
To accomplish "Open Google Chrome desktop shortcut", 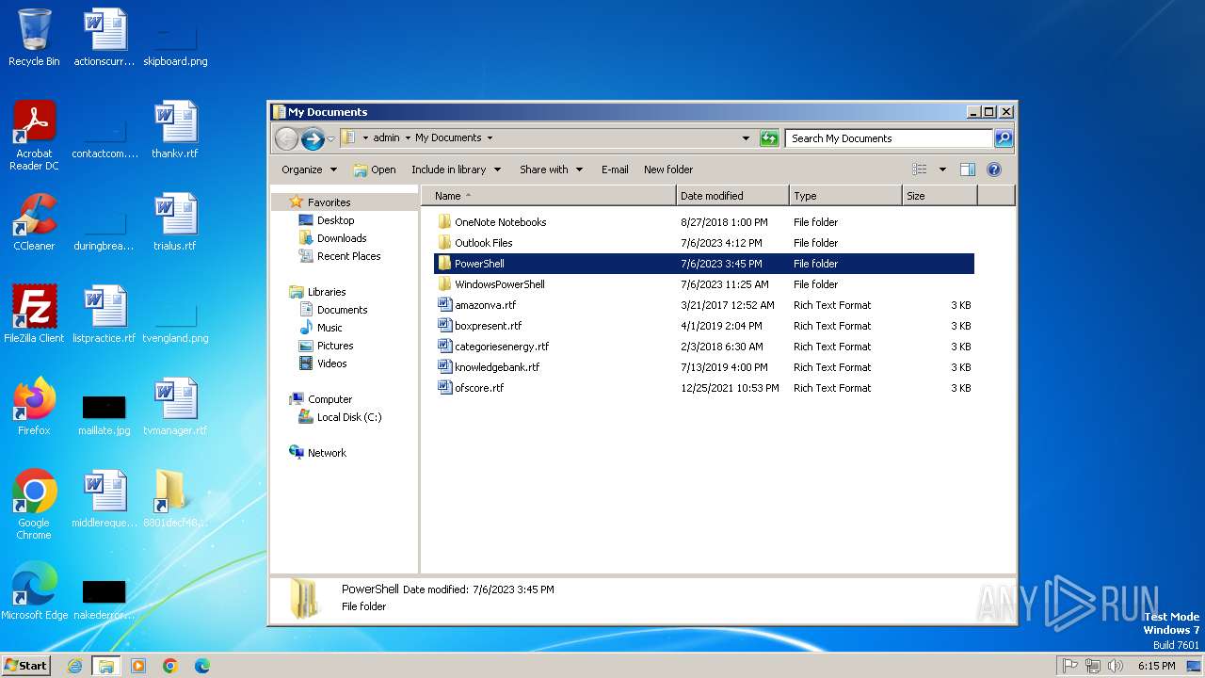I will tap(34, 505).
